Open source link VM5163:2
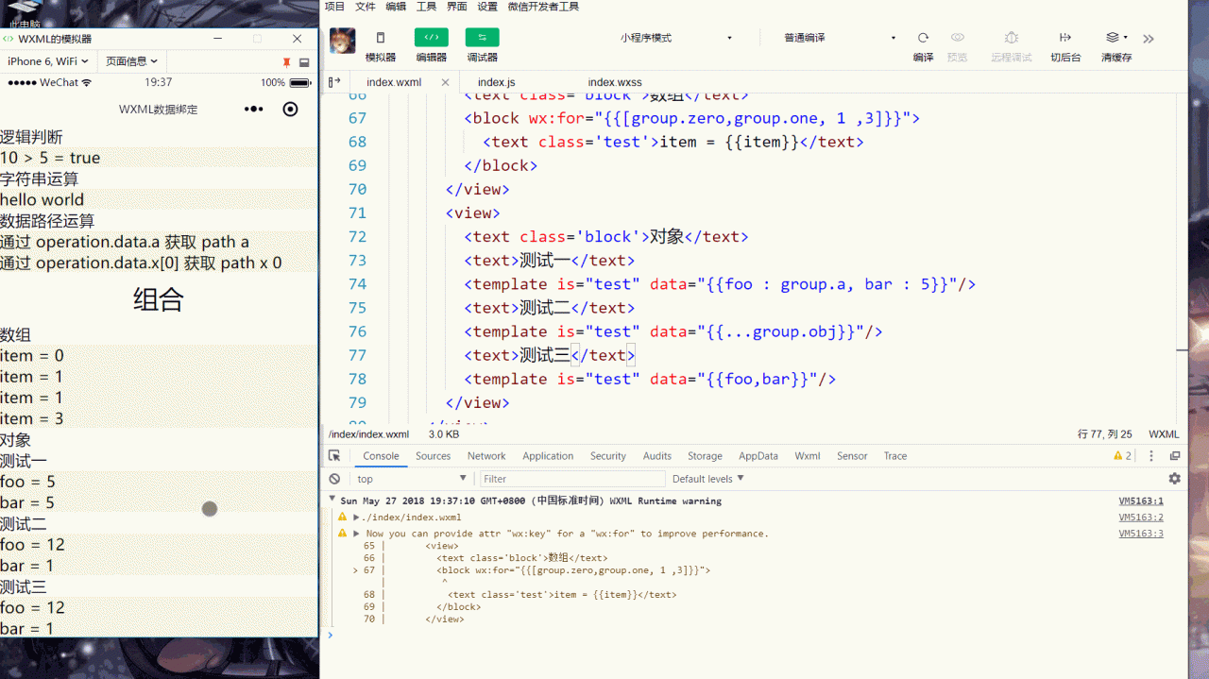Viewport: 1209px width, 679px height. point(1141,518)
